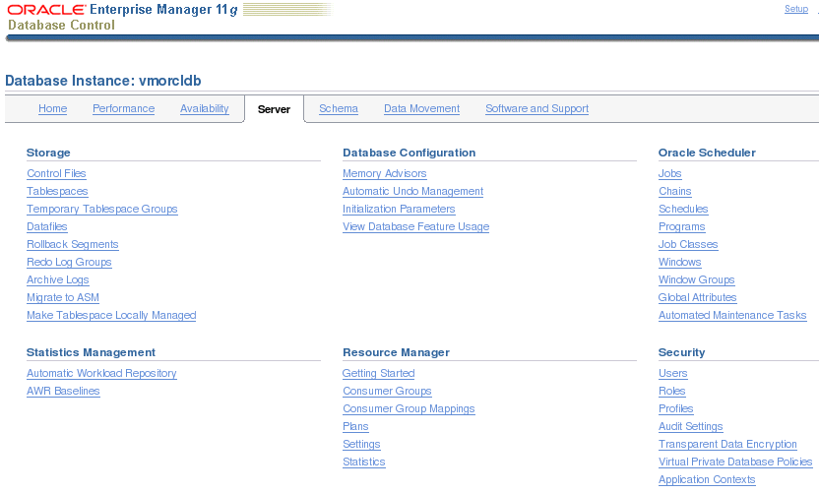
Task: Open the Schedules link
Action: pyautogui.click(x=683, y=209)
